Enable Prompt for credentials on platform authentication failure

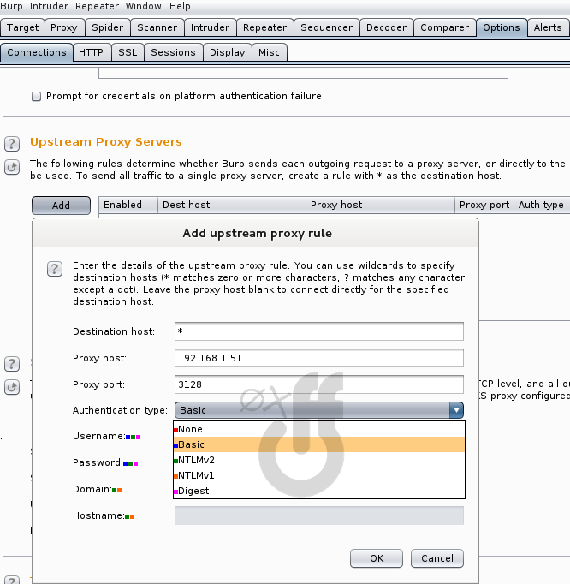click(x=36, y=97)
